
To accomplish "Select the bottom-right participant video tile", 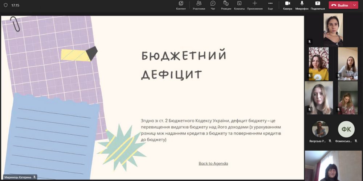I will (334, 165).
